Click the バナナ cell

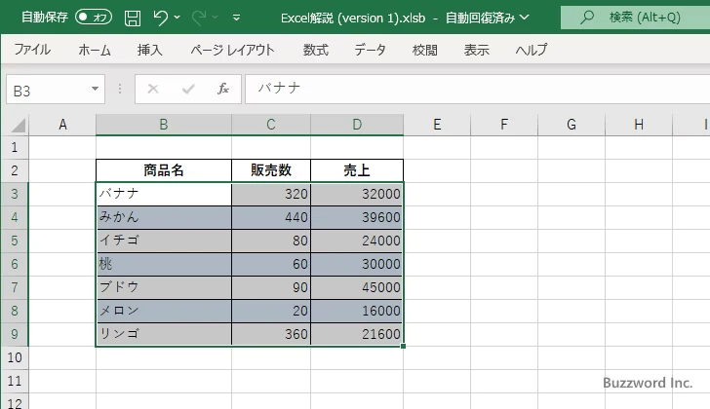[164, 195]
